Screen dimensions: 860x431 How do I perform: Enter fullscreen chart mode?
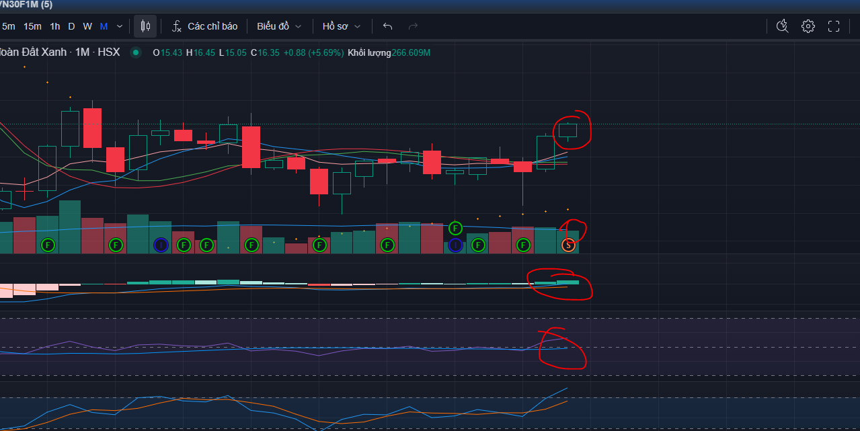[834, 26]
